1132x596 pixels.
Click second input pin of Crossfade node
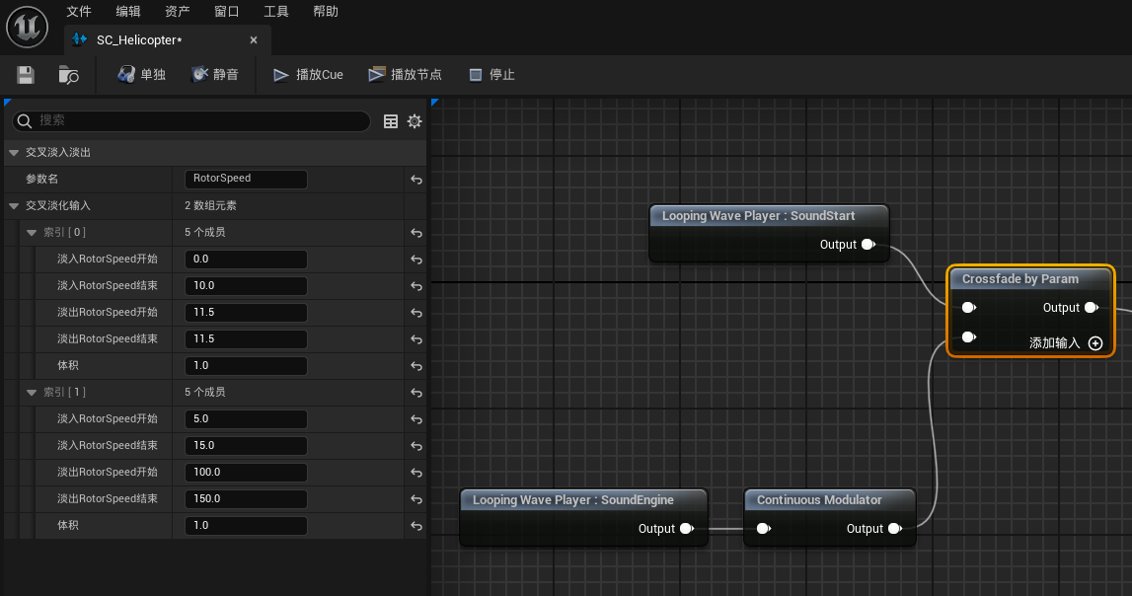point(969,337)
